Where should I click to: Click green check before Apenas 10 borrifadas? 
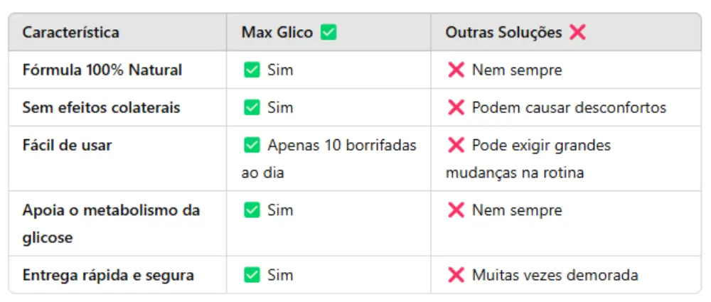point(252,146)
